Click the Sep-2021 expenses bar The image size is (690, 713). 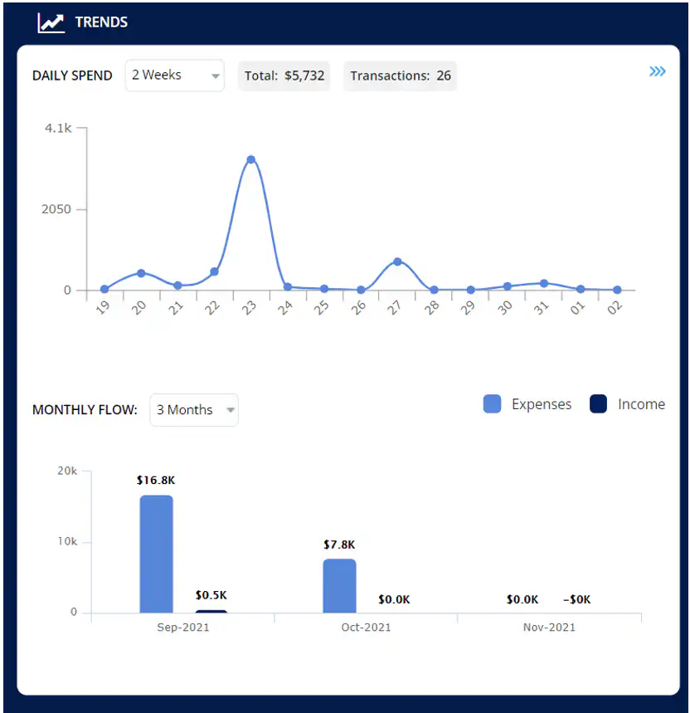156,554
